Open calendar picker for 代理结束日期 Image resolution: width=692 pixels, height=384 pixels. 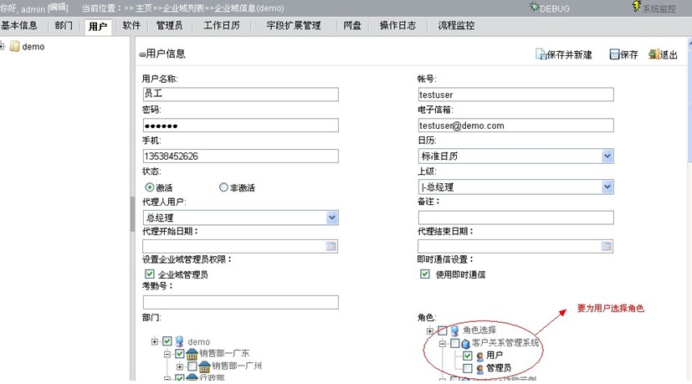coord(607,246)
